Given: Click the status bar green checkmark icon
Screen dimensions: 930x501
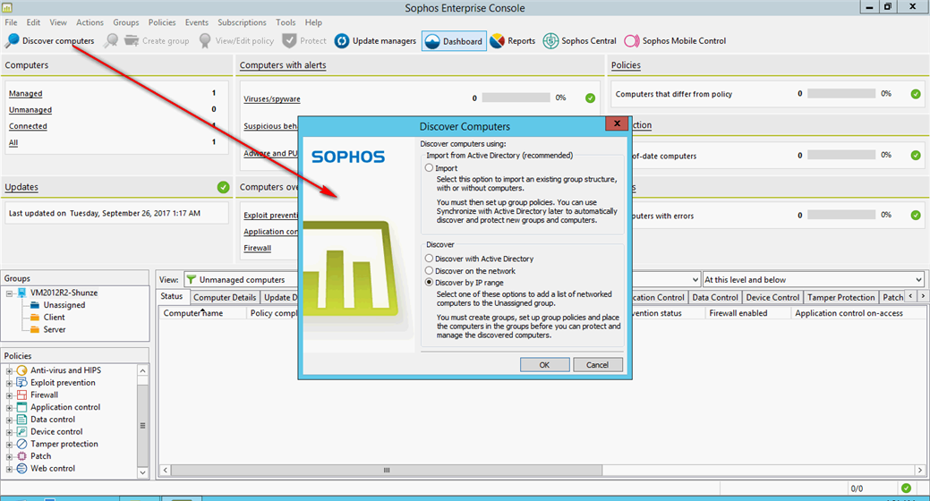Looking at the screenshot, I should coord(906,488).
